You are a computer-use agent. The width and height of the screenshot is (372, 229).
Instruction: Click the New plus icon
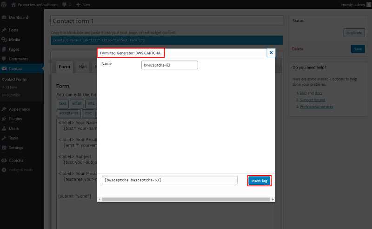coord(78,5)
